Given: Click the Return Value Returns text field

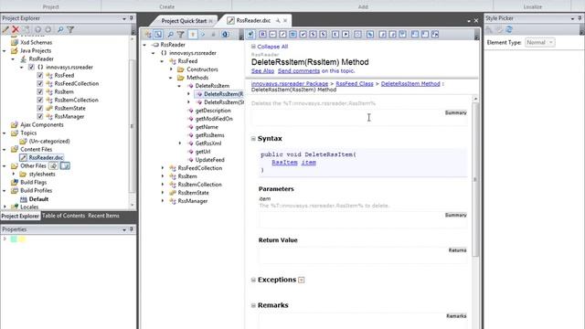Looking at the screenshot, I should point(363,254).
